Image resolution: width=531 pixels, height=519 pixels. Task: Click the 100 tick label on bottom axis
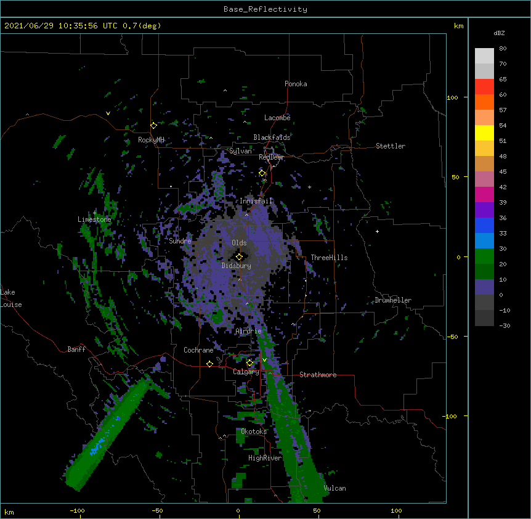click(396, 510)
